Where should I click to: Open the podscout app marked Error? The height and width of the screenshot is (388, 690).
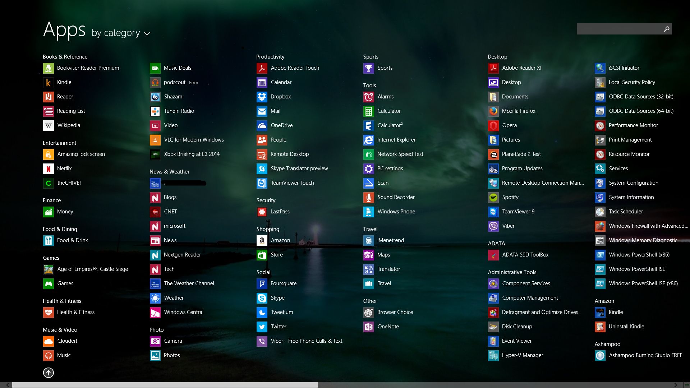[x=174, y=83]
